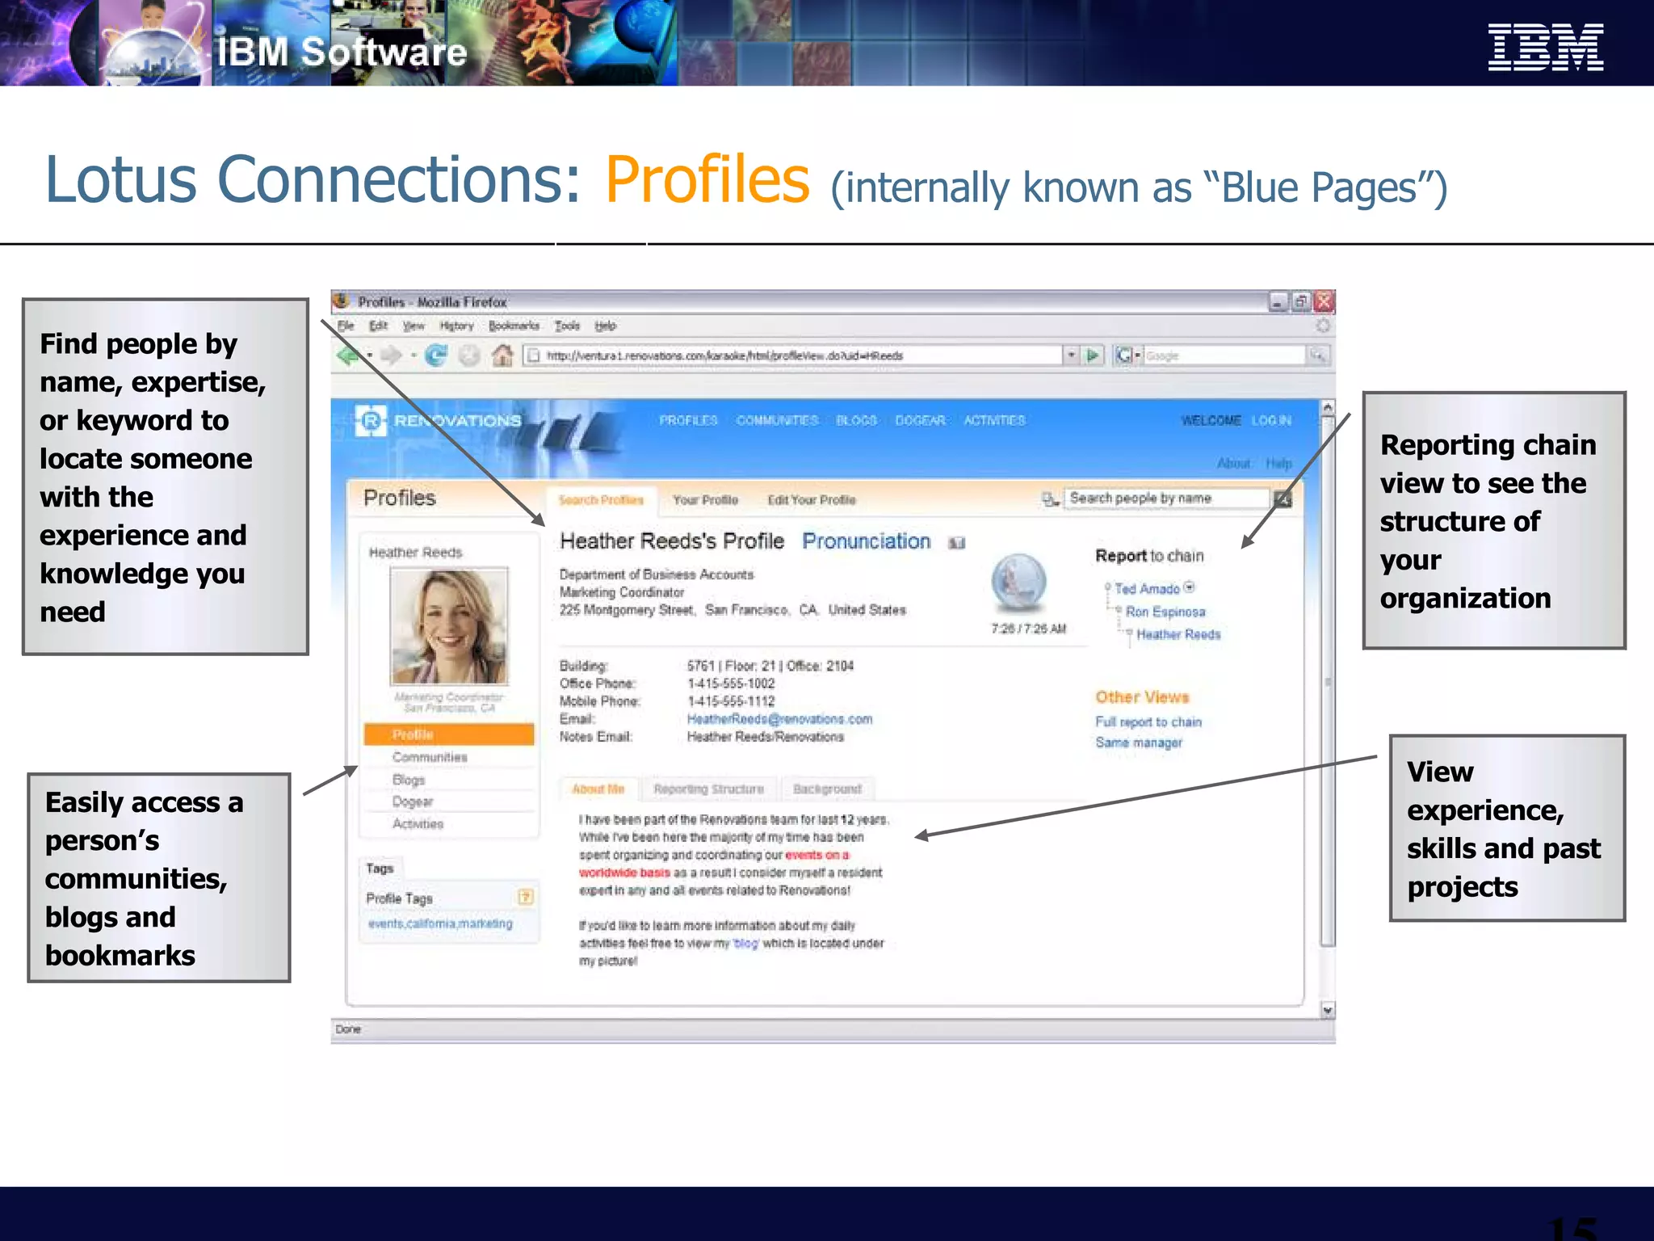Reload the page with refresh icon
Screen dimensions: 1654x1241
[436, 355]
